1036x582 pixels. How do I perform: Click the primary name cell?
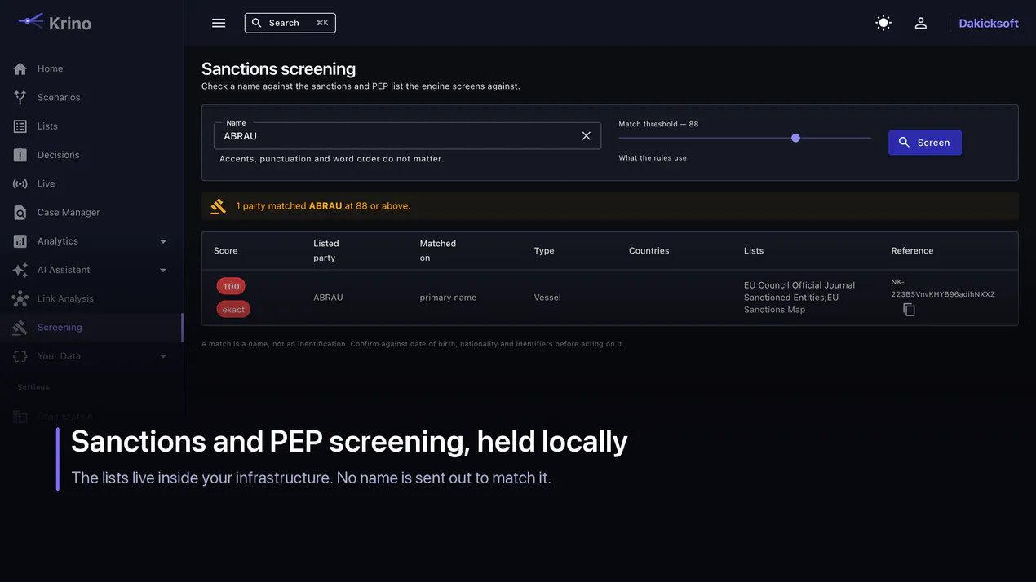coord(448,298)
